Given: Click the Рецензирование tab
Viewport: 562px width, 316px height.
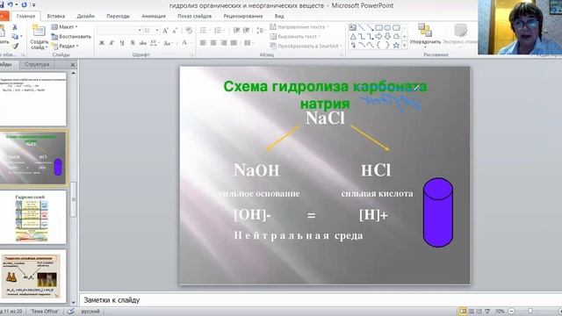Looking at the screenshot, I should point(243,16).
